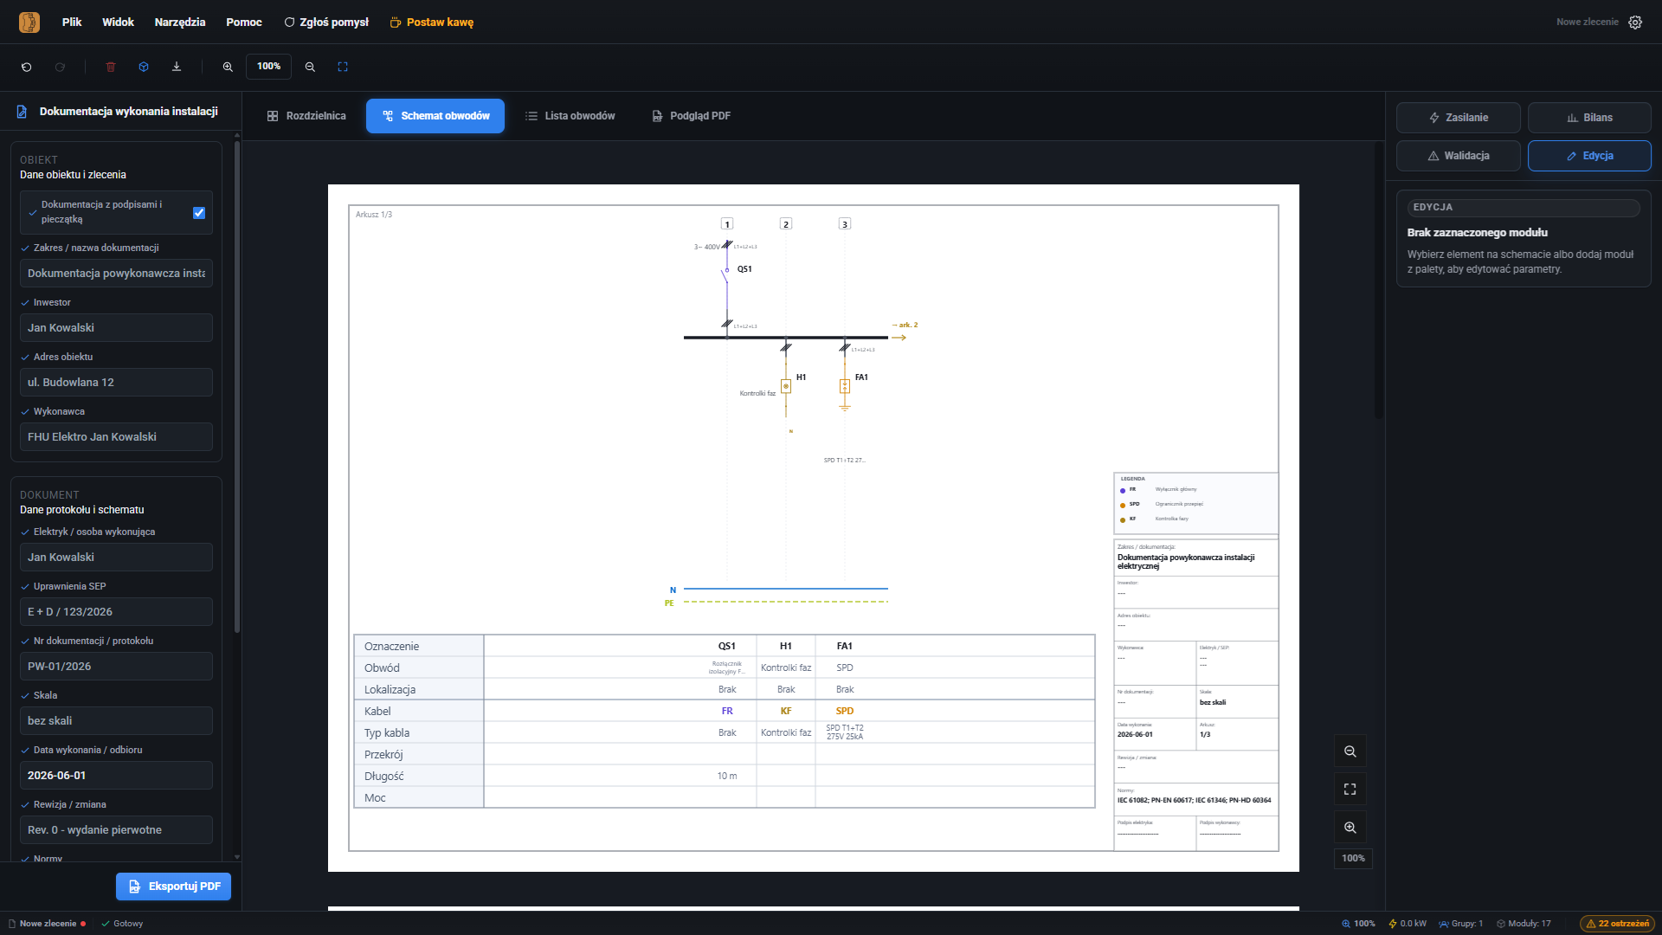Click the canvas fullscreen fit button
Image resolution: width=1662 pixels, height=935 pixels.
[1350, 790]
